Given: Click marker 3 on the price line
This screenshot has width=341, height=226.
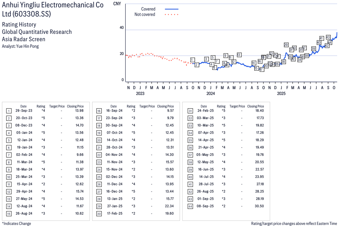Looking at the screenshot, I should pyautogui.click(x=206, y=59).
